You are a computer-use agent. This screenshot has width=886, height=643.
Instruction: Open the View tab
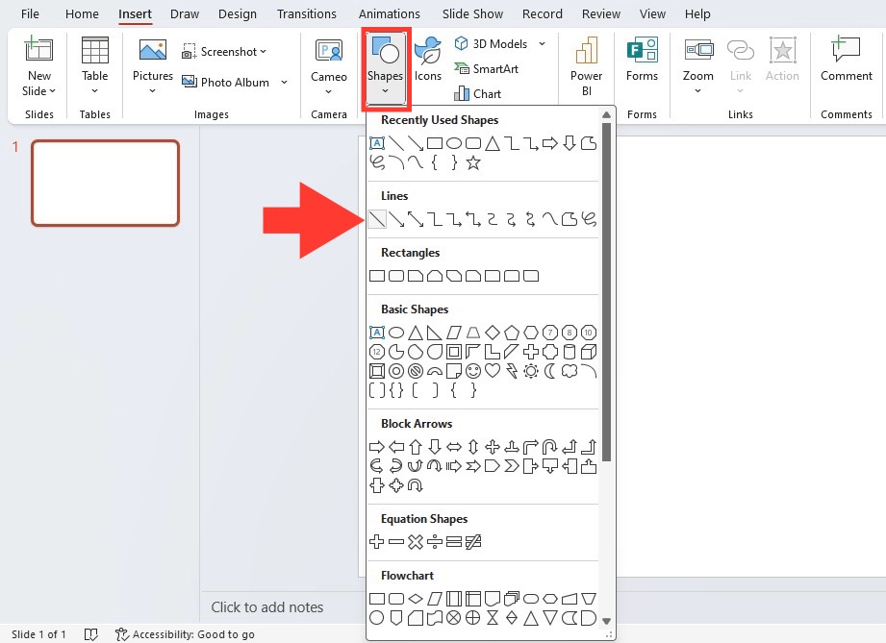pos(652,14)
